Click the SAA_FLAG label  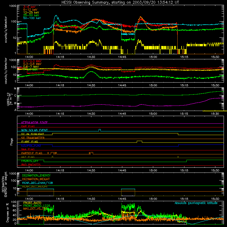pyautogui.click(x=28, y=149)
